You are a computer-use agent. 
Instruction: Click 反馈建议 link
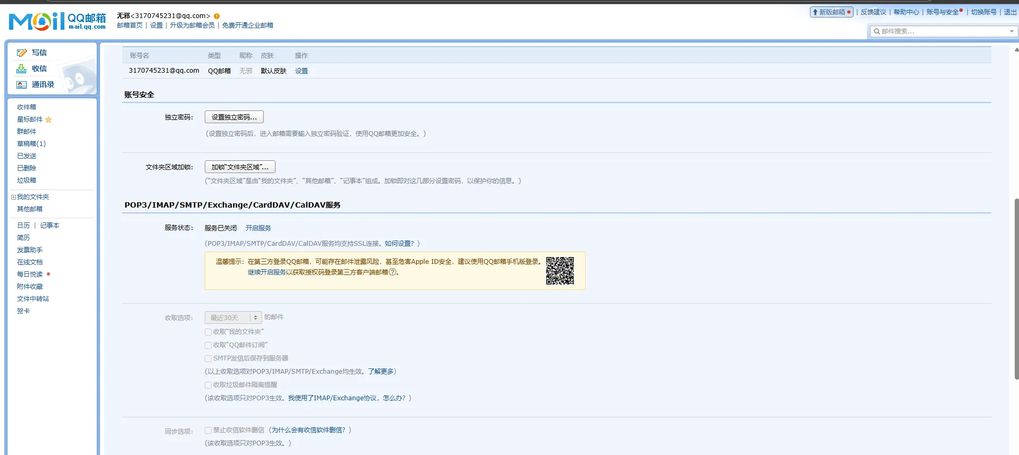[873, 12]
